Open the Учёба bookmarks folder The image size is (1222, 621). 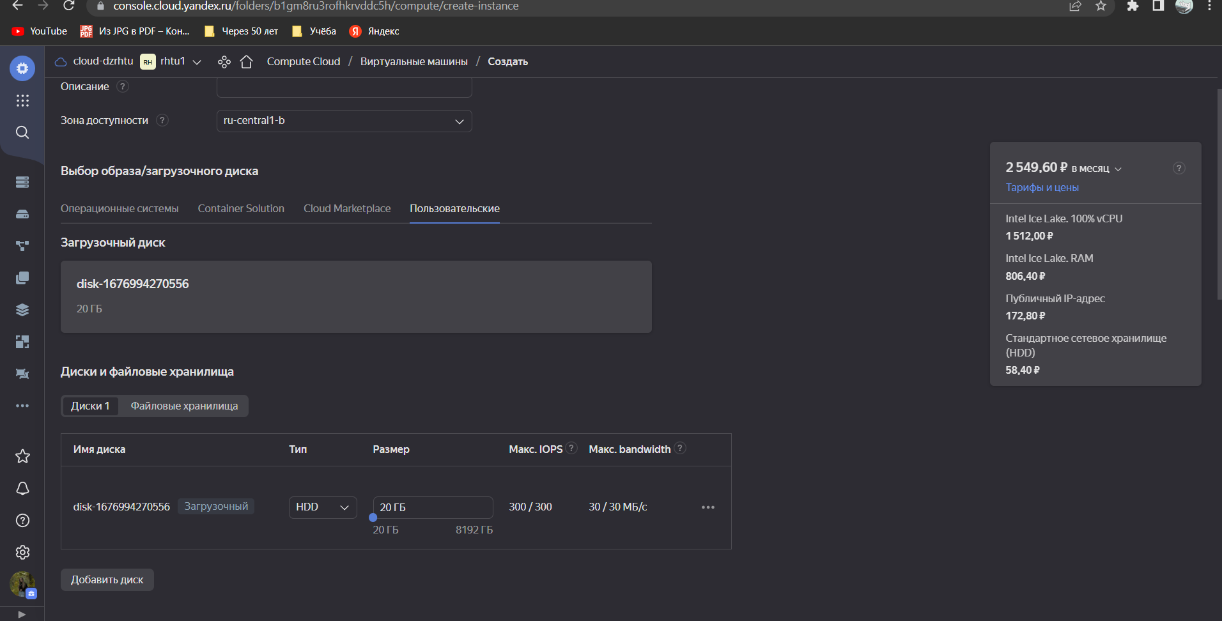[314, 31]
